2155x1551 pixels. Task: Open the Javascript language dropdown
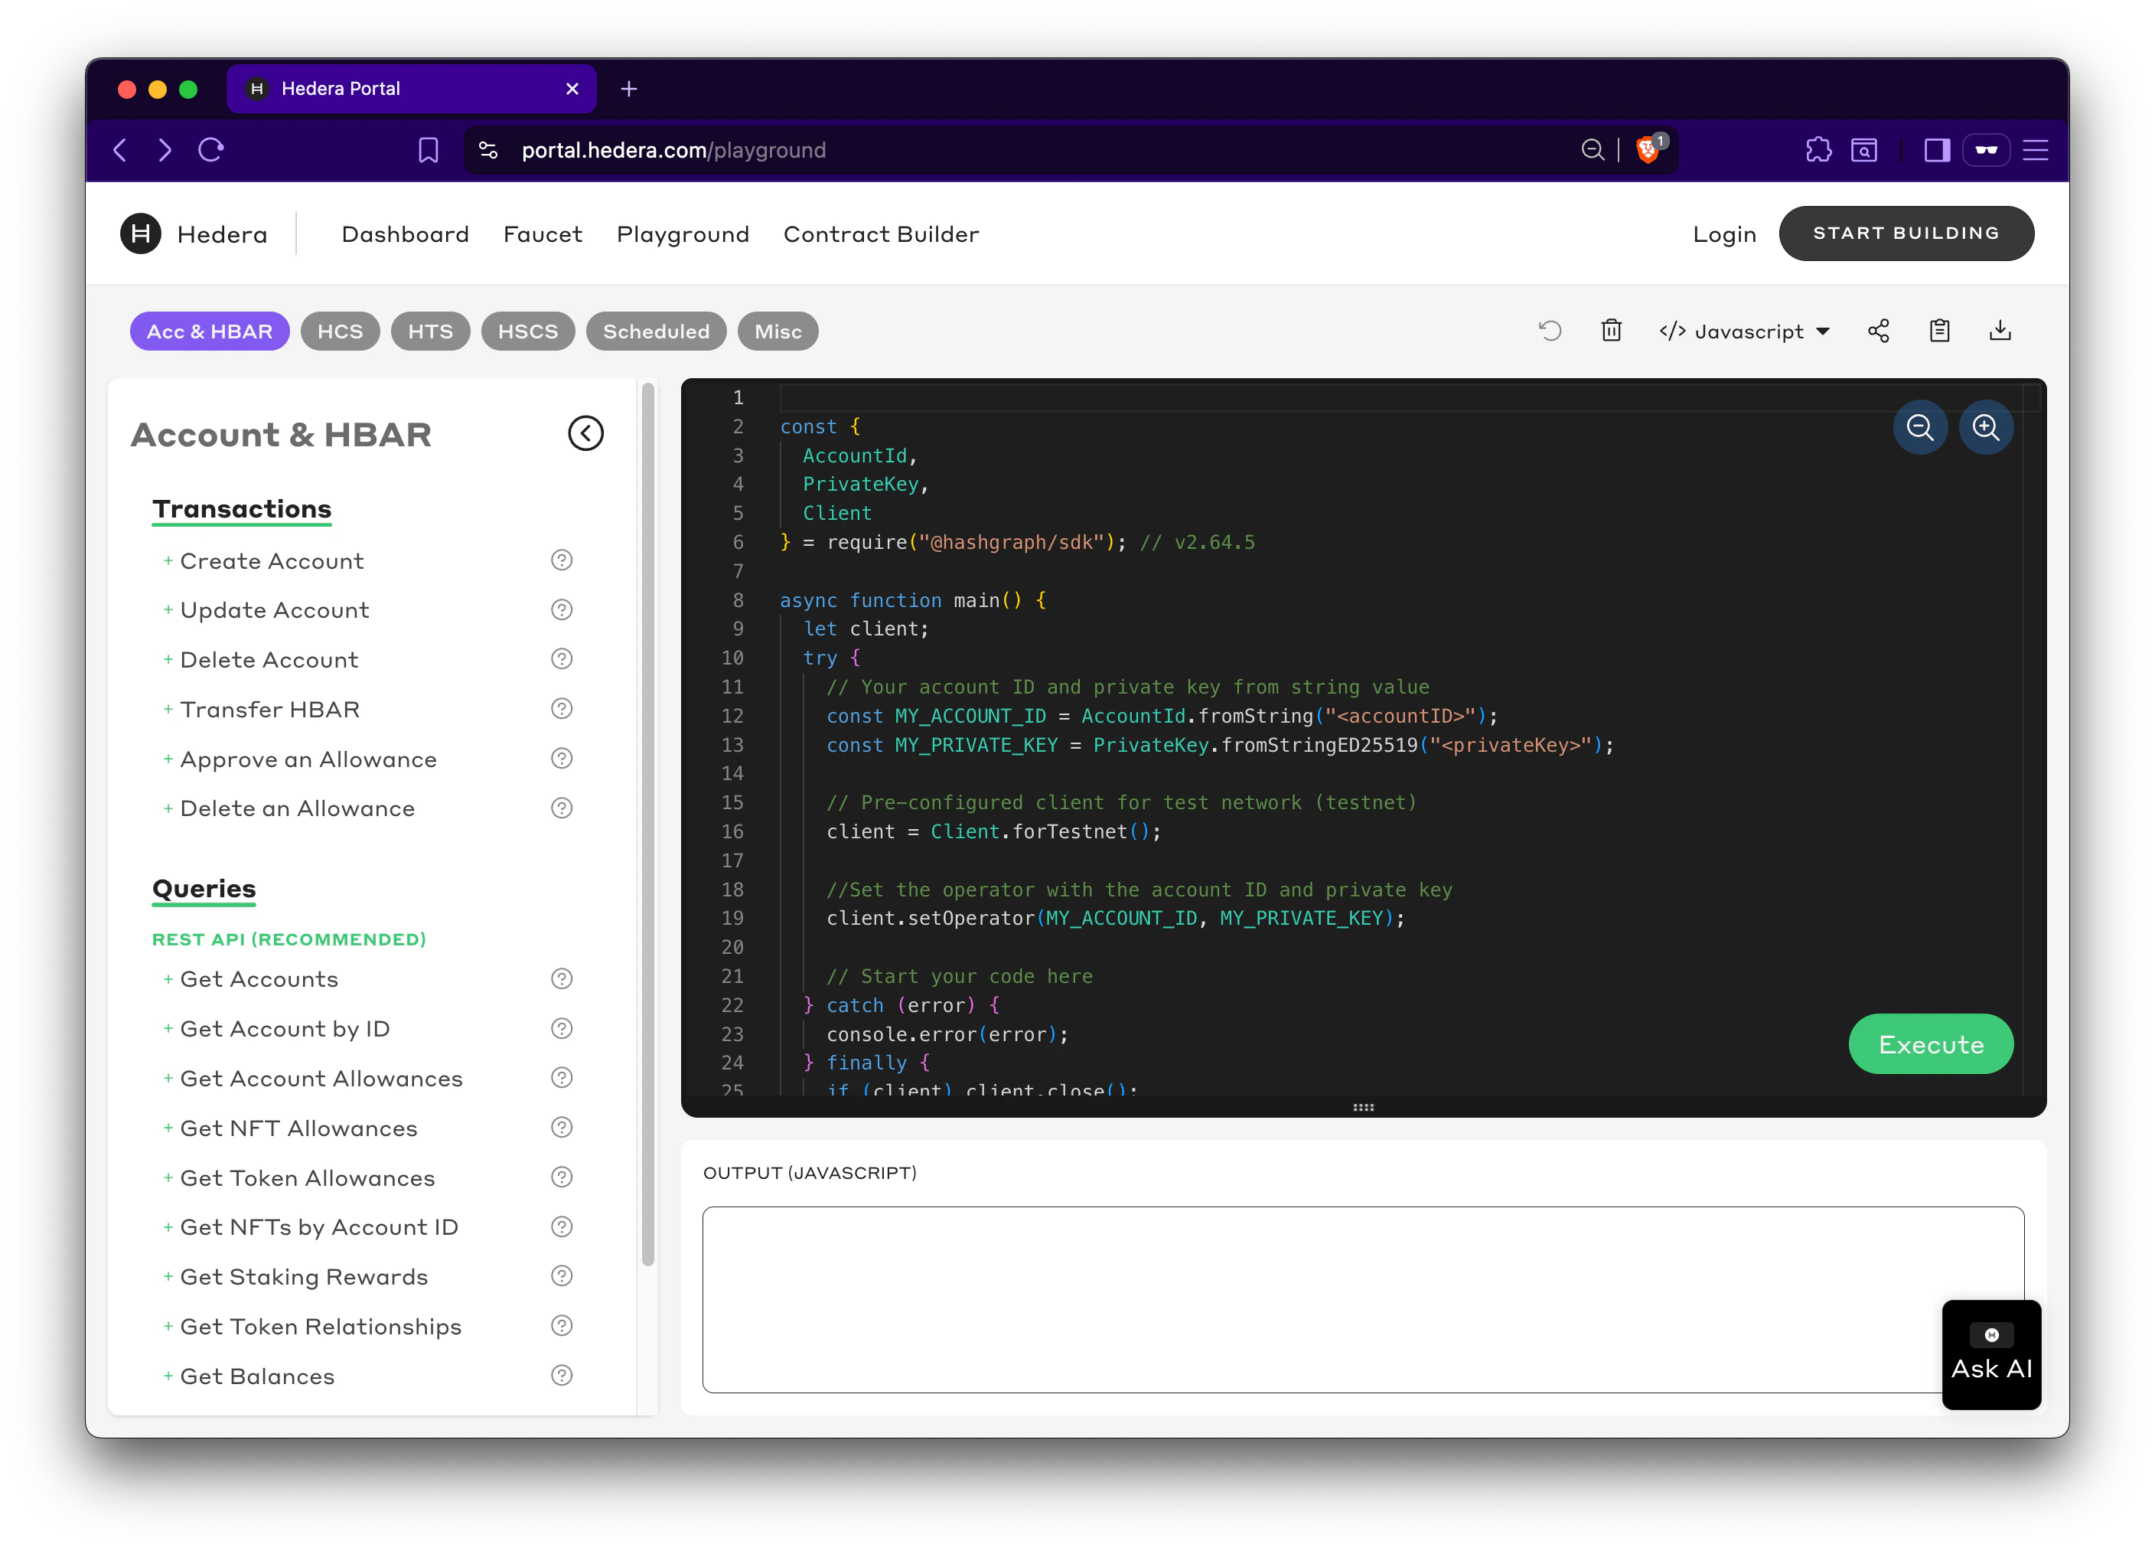(1746, 331)
